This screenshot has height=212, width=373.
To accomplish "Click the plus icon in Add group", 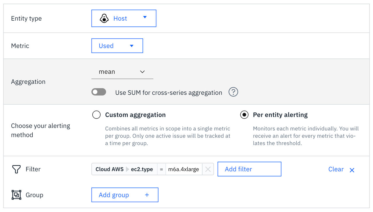I will pyautogui.click(x=147, y=195).
